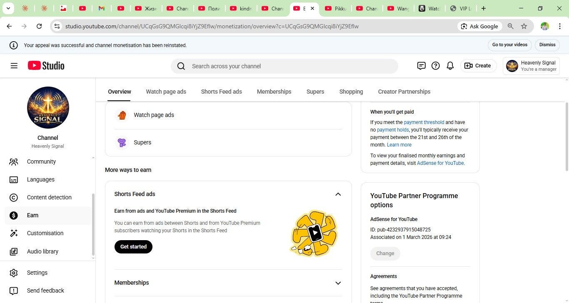Collapse the Shorts Feed ads section
This screenshot has width=569, height=303.
(338, 194)
